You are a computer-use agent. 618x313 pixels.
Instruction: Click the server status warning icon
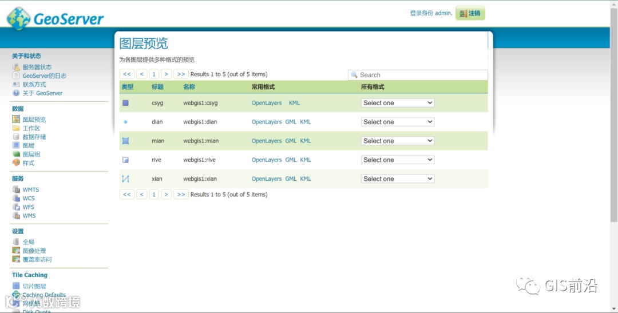(x=16, y=67)
